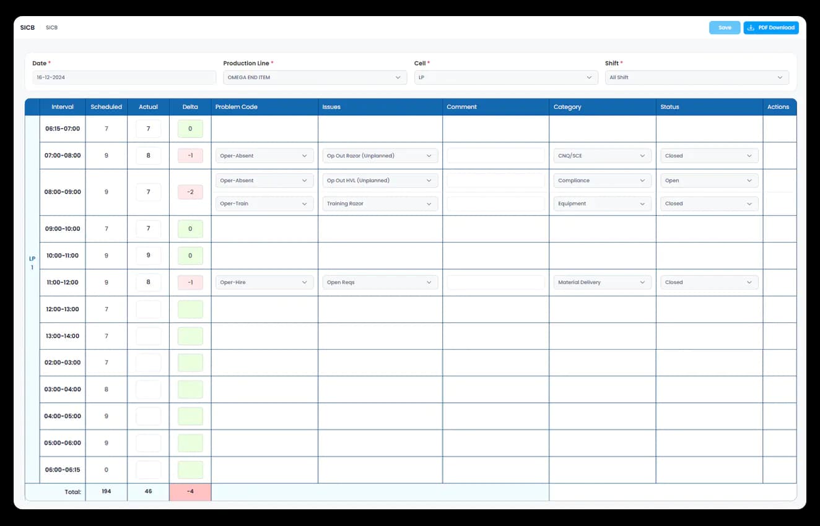Open the Shift dropdown set to All Shift
Viewport: 820px width, 526px height.
[696, 77]
